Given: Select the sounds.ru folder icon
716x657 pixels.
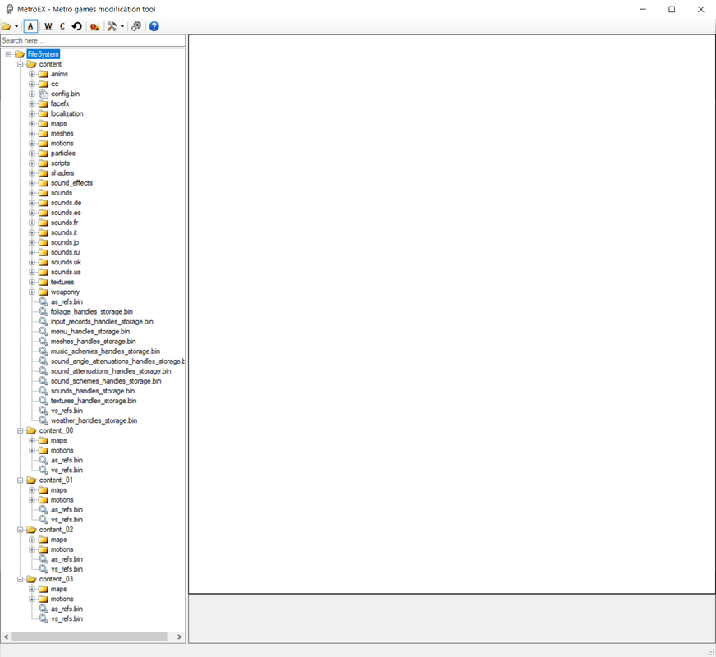Looking at the screenshot, I should [43, 252].
